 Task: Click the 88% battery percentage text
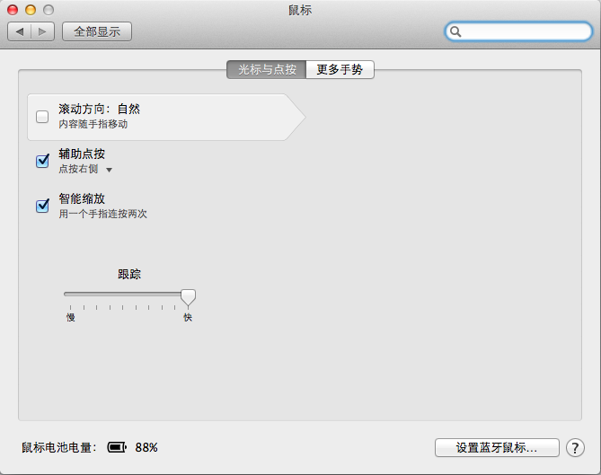[146, 447]
